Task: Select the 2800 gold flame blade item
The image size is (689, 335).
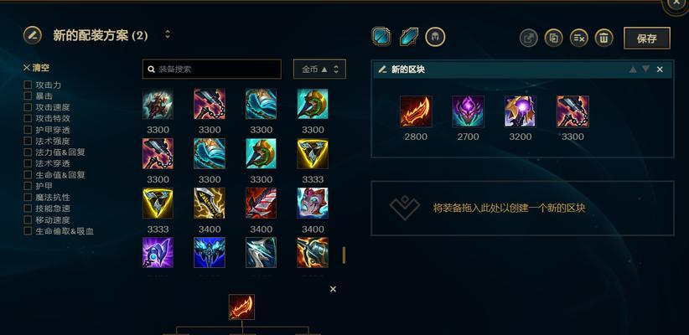Action: [416, 111]
